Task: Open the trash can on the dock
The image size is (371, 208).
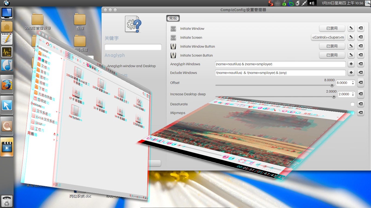Action: click(7, 201)
